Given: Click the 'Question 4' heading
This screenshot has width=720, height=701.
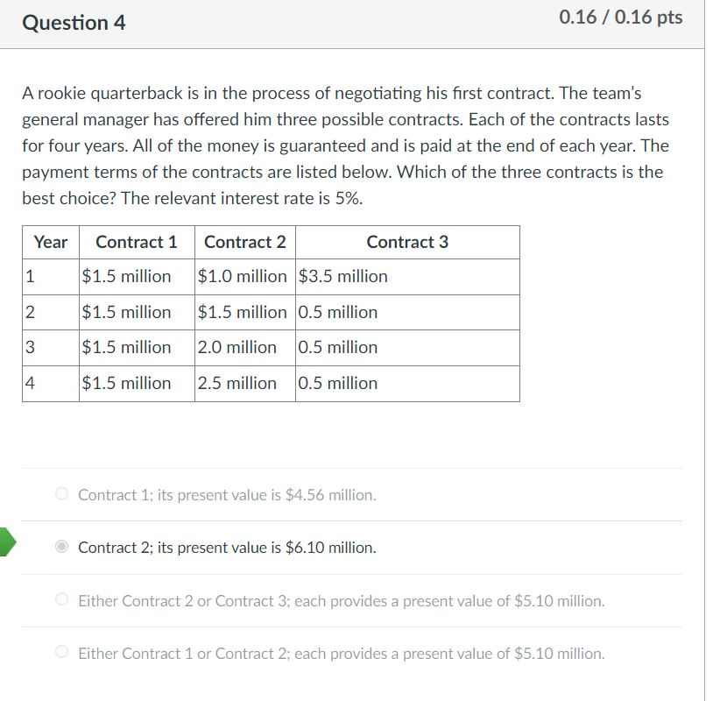Looking at the screenshot, I should click(x=74, y=23).
